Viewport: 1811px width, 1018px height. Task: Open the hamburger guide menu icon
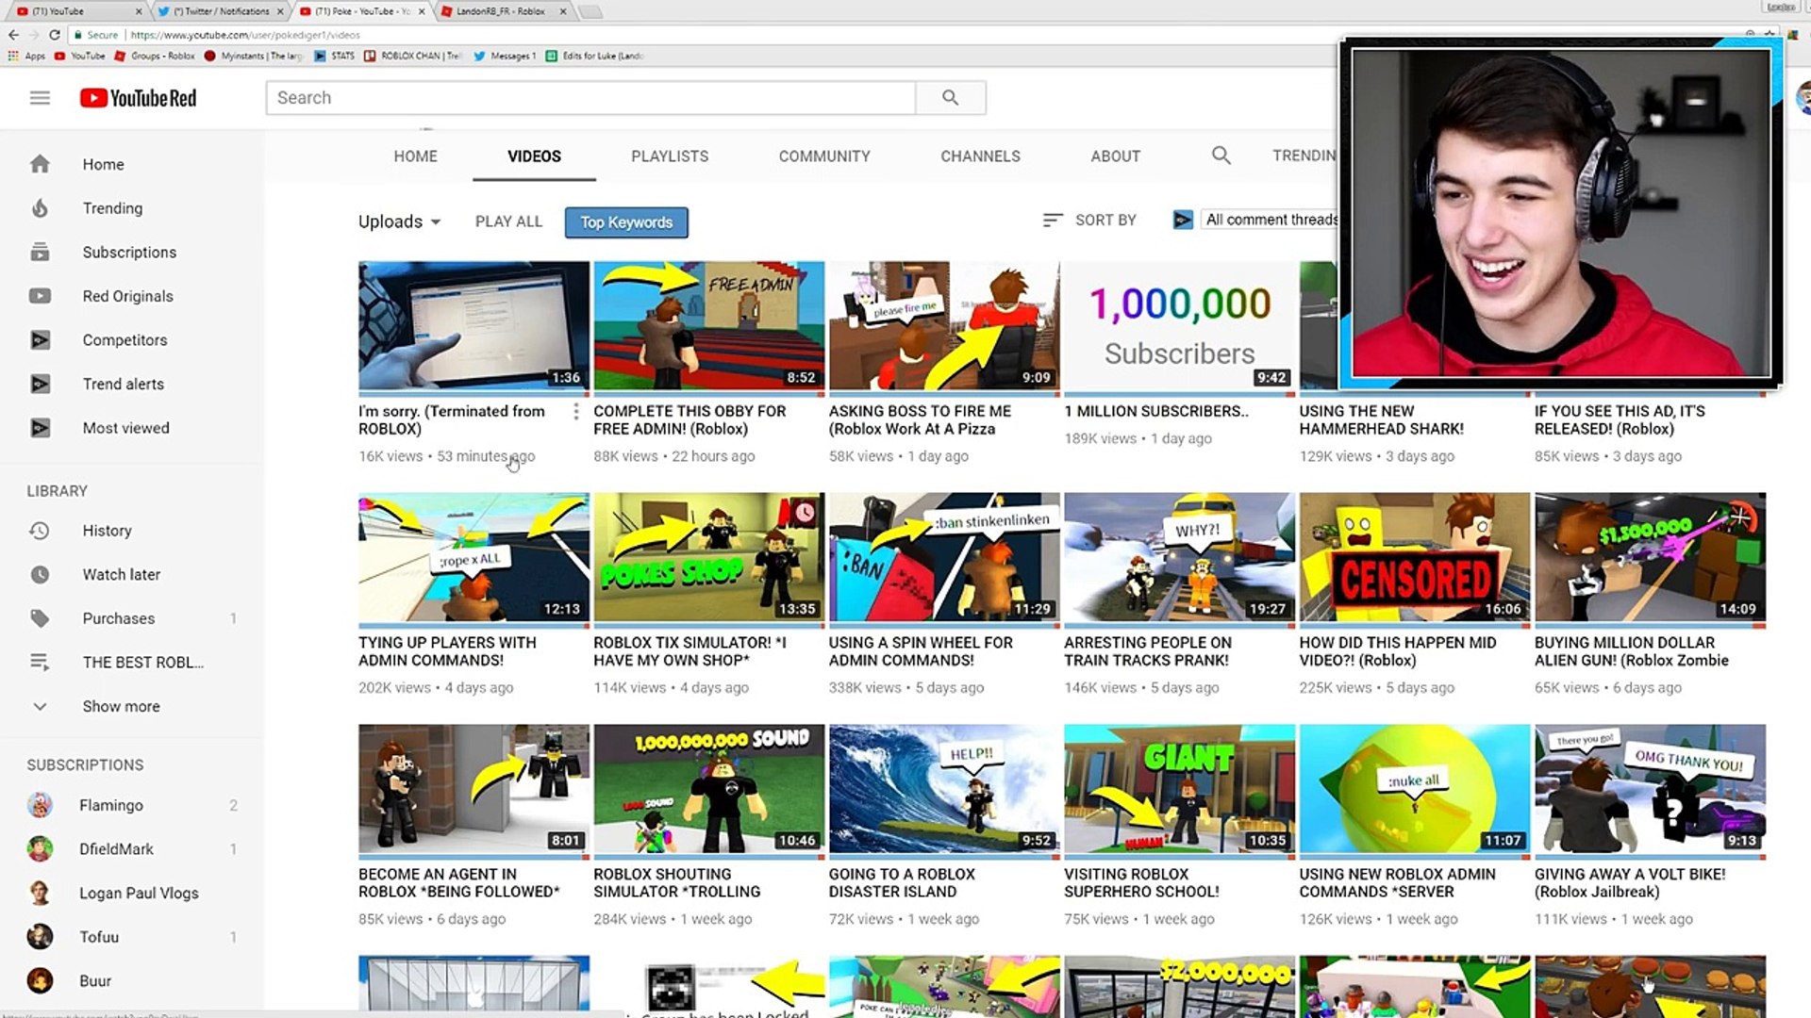pos(40,98)
